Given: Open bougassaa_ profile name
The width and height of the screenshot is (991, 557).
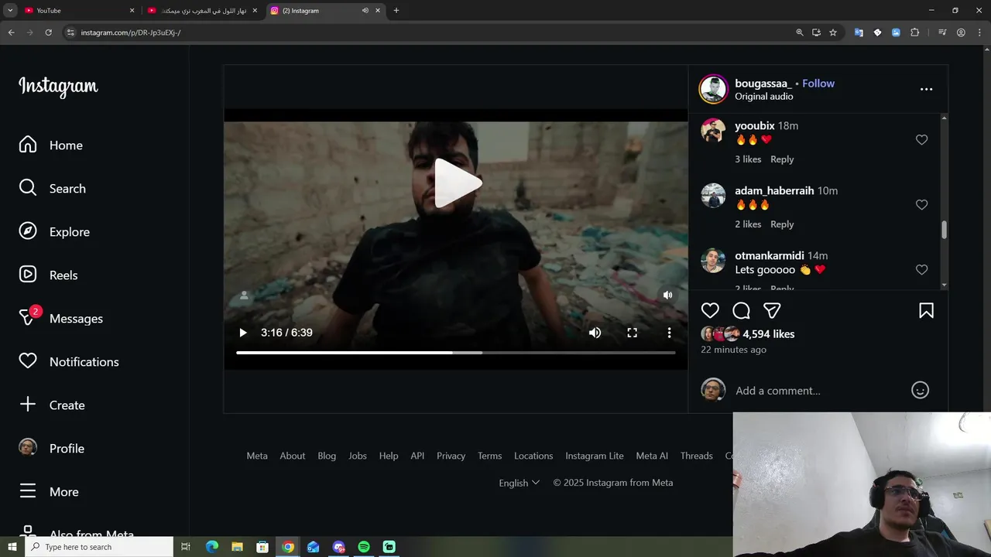Looking at the screenshot, I should pos(763,84).
